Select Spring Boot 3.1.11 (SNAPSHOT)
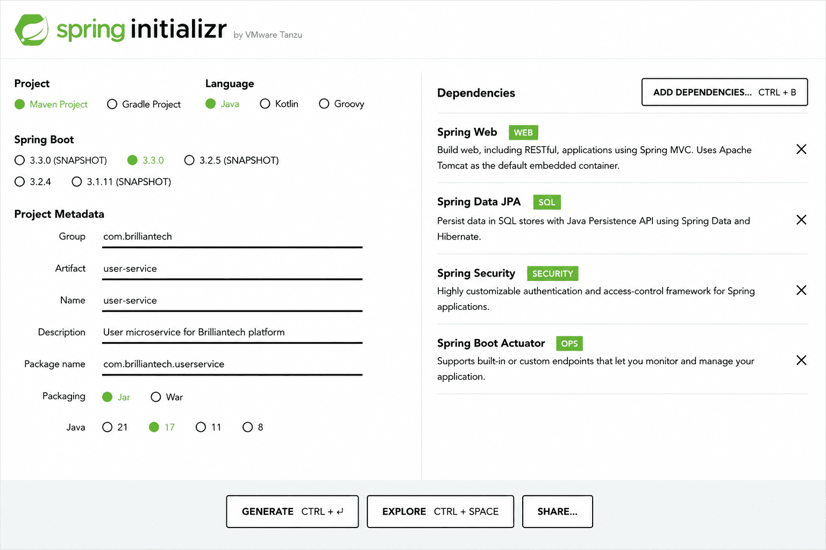This screenshot has width=826, height=550. [x=122, y=182]
